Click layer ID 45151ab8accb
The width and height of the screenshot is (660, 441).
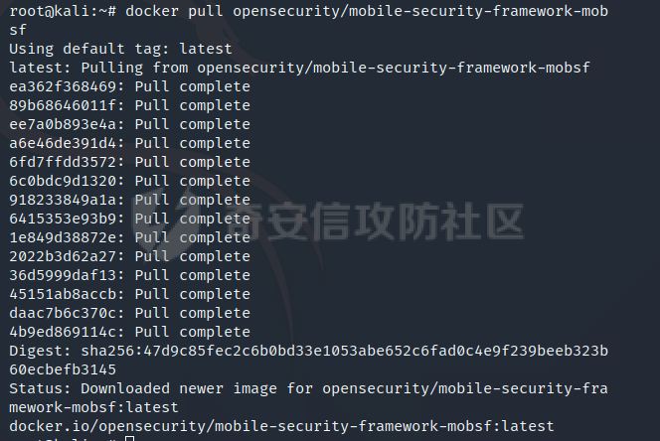63,294
